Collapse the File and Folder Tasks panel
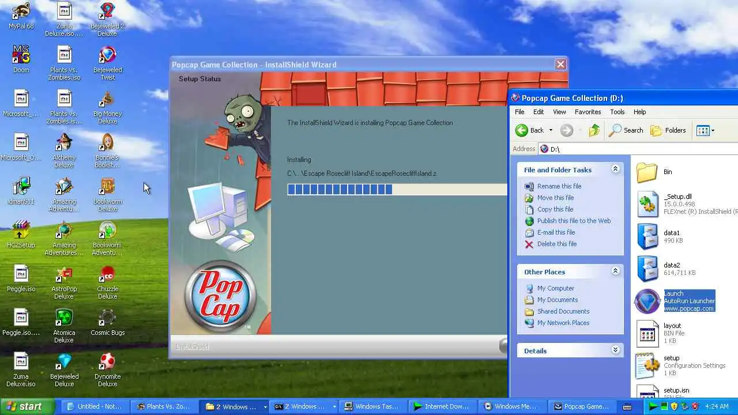The image size is (738, 415). pos(615,169)
